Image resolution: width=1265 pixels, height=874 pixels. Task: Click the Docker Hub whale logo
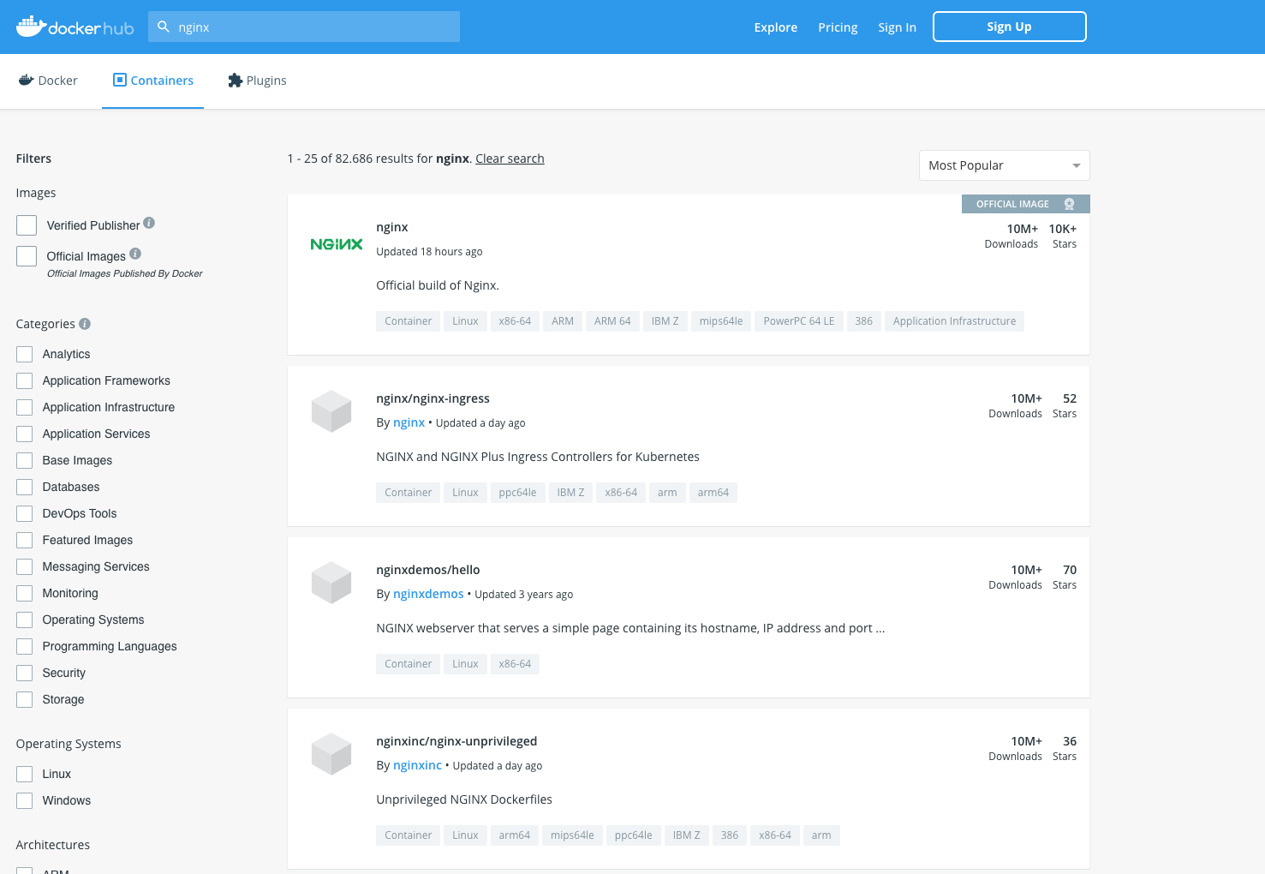click(x=30, y=26)
